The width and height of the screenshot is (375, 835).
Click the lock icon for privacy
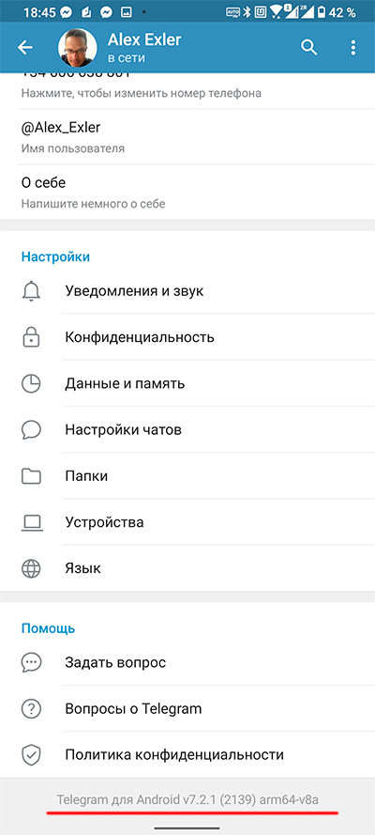[31, 337]
